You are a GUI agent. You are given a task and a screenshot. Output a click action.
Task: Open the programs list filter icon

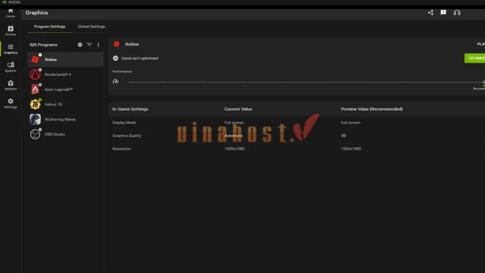(89, 45)
